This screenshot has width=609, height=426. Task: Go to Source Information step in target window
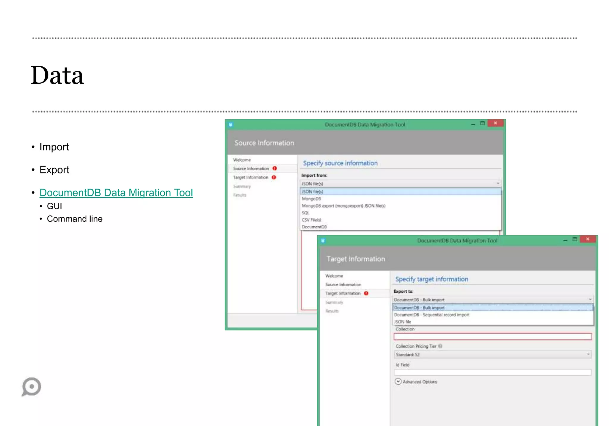[x=343, y=285]
